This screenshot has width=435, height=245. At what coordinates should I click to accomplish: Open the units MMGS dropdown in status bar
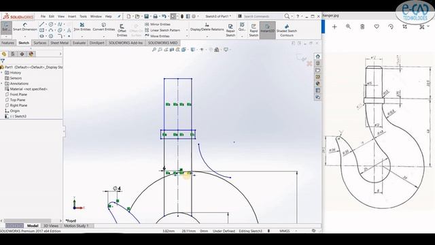296,231
